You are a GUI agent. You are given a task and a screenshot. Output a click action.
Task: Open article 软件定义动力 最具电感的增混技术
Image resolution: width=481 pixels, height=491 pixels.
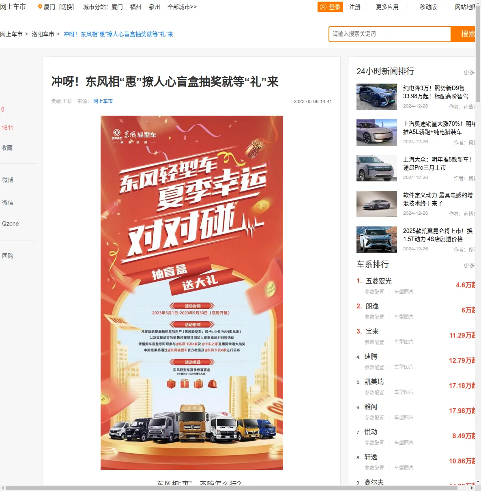(x=438, y=199)
